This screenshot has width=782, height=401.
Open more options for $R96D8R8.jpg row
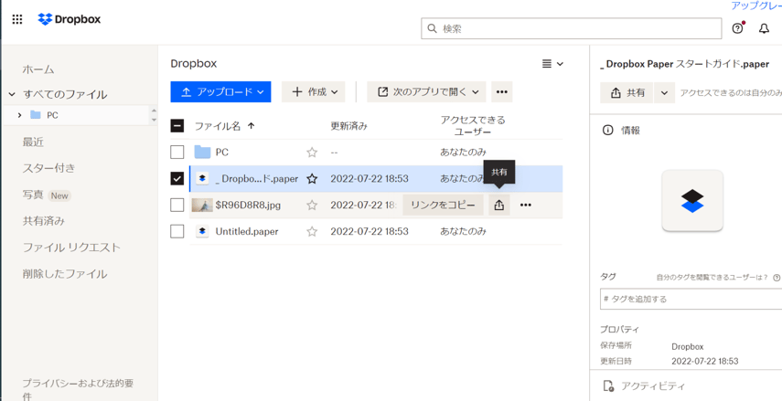[x=526, y=205]
